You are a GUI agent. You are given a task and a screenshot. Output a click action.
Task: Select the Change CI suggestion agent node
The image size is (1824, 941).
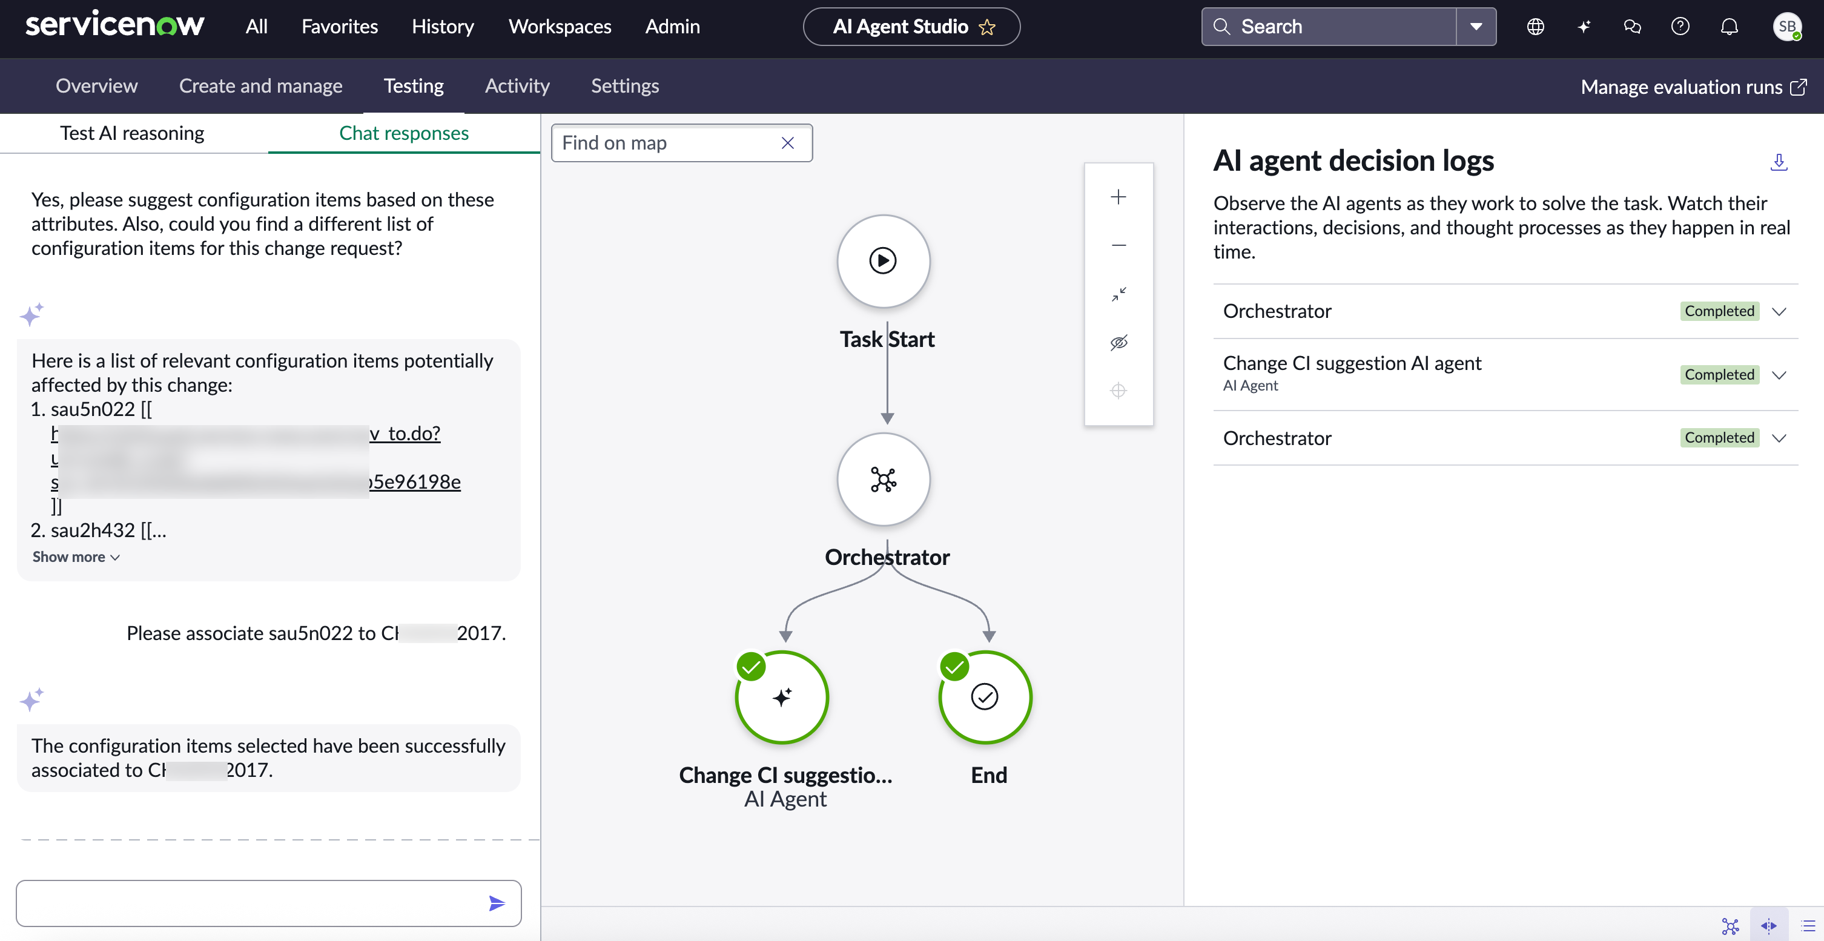click(782, 697)
